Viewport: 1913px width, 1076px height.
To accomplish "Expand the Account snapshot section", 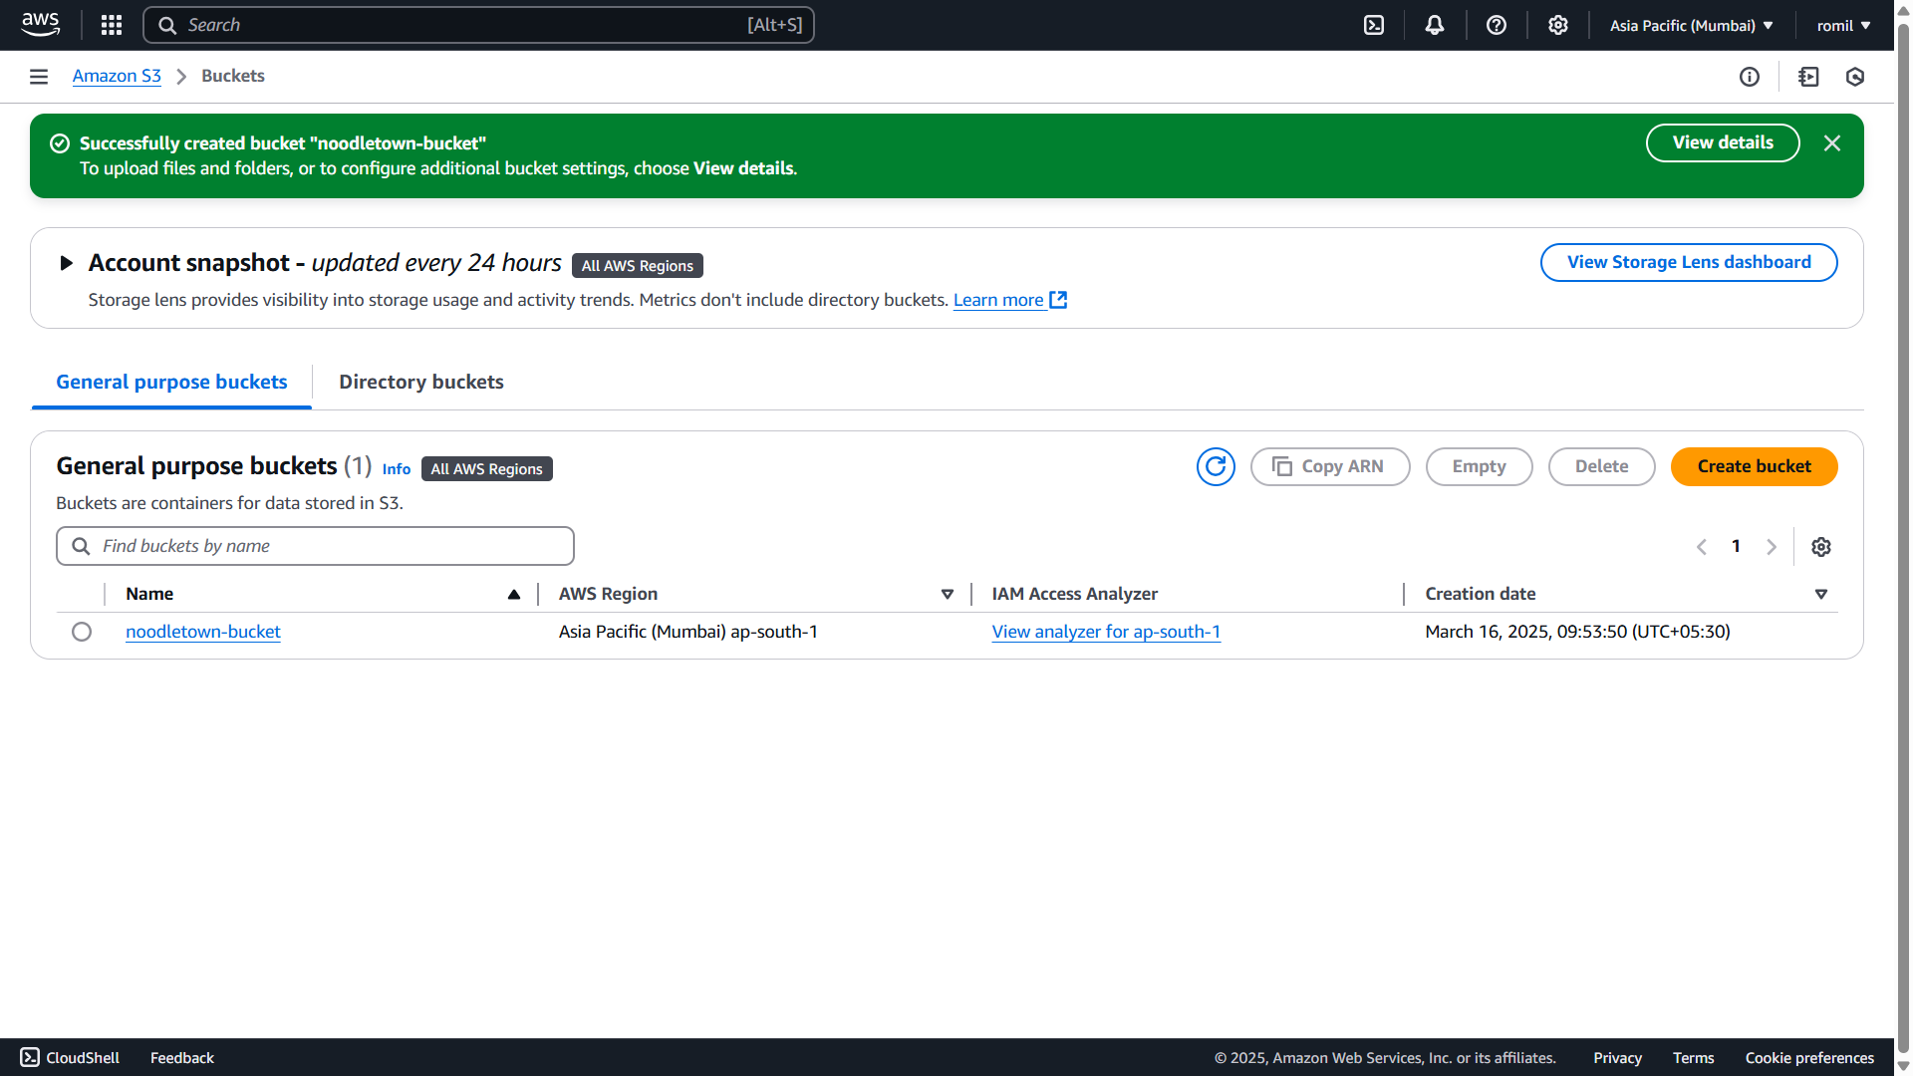I will click(67, 263).
